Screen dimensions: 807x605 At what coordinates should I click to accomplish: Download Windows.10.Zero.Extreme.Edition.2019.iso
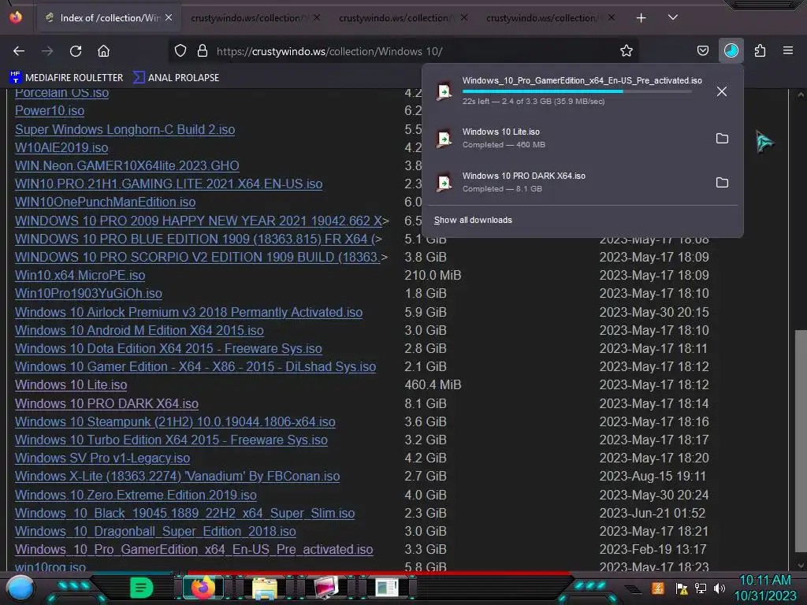pos(136,495)
